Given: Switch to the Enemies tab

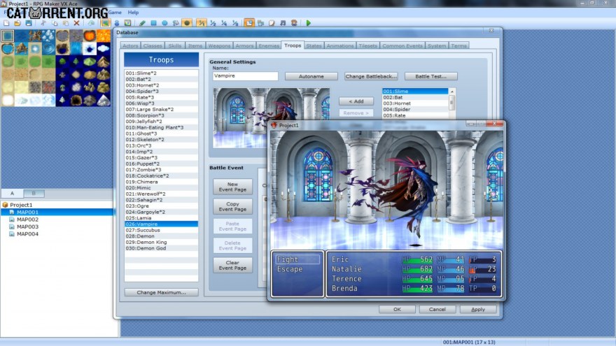Looking at the screenshot, I should pyautogui.click(x=269, y=46).
